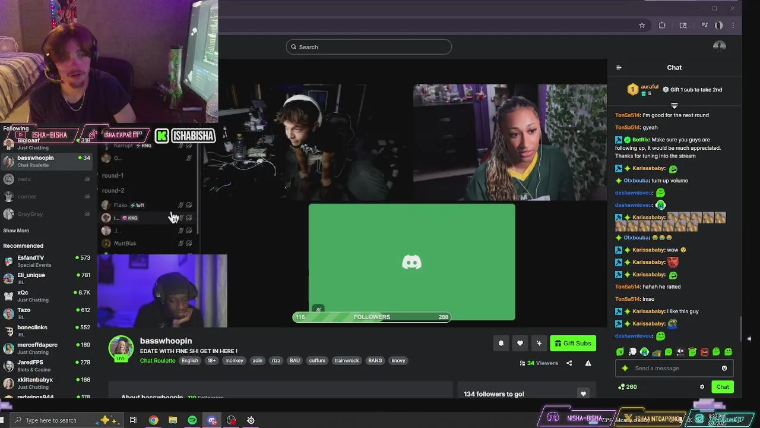Click the monkey tag

point(234,361)
